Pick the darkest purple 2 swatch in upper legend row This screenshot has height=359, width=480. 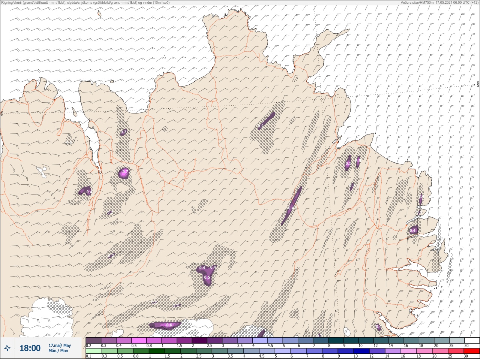click(x=199, y=340)
